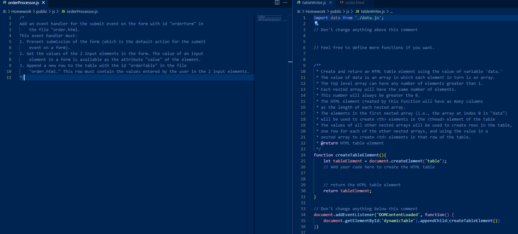Click JS file icon on orderProcessor.js tab
This screenshot has width=518, height=234.
point(4,3)
